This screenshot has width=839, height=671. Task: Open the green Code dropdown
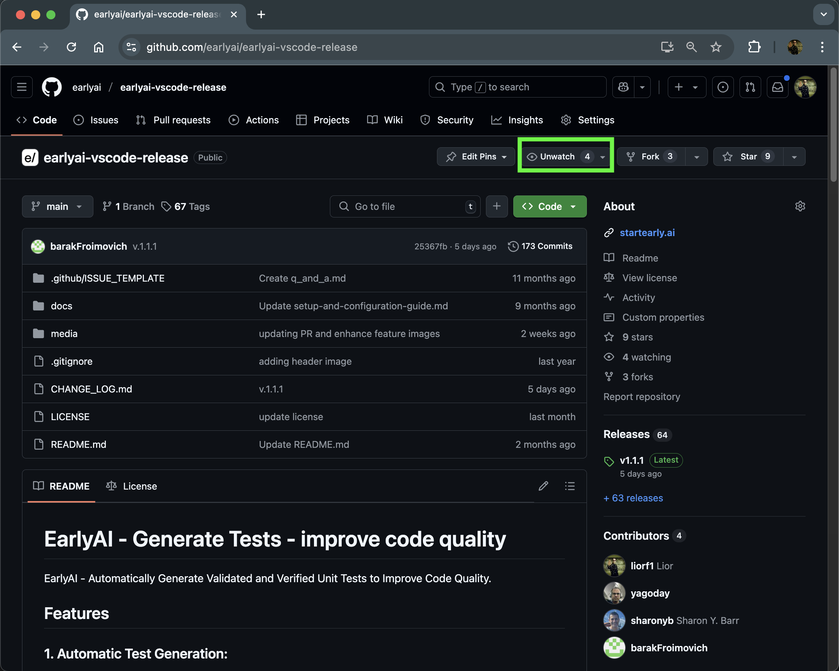(549, 206)
